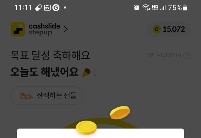Image resolution: width=201 pixels, height=138 pixels.
Task: Select the 산책하는 샌들 badge button
Action: click(x=47, y=95)
